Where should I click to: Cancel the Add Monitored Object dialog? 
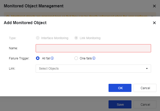(145, 88)
